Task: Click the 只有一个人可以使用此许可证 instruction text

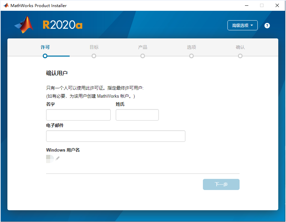Action: pyautogui.click(x=95, y=88)
